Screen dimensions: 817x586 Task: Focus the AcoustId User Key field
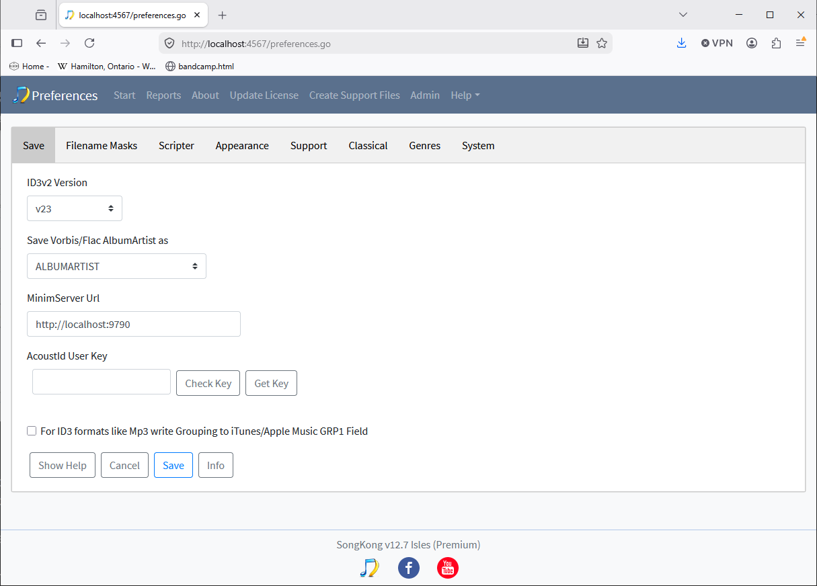102,382
